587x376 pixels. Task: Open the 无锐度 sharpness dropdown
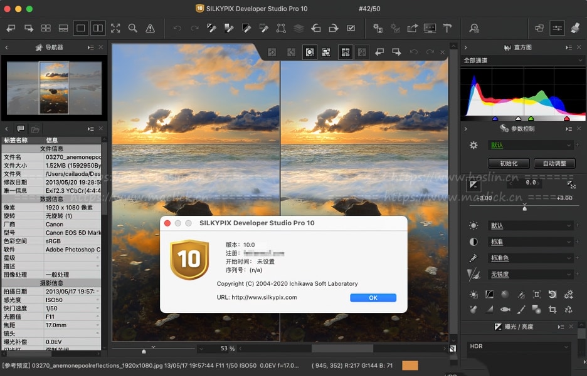(x=531, y=274)
